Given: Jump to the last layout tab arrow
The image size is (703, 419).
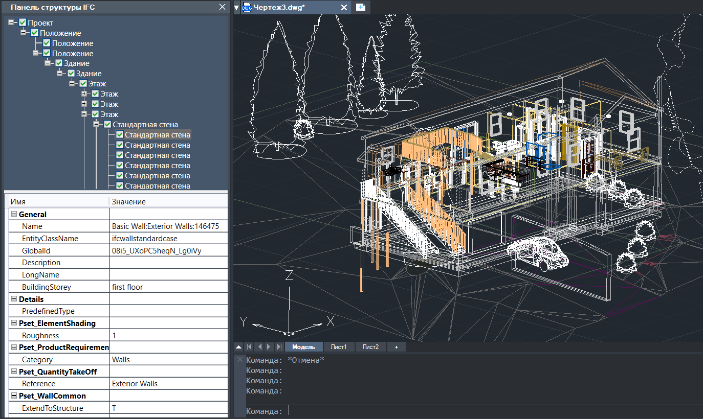Looking at the screenshot, I should click(279, 347).
